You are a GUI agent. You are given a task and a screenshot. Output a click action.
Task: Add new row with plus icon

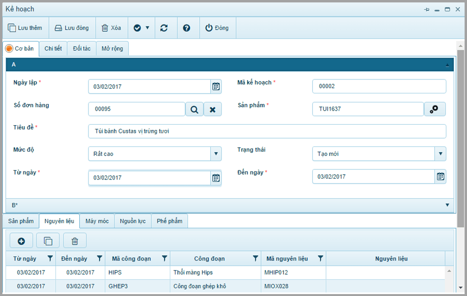pyautogui.click(x=21, y=241)
